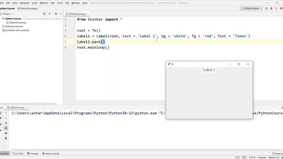
Task: Open Project panel settings gear
Action: coord(56,14)
